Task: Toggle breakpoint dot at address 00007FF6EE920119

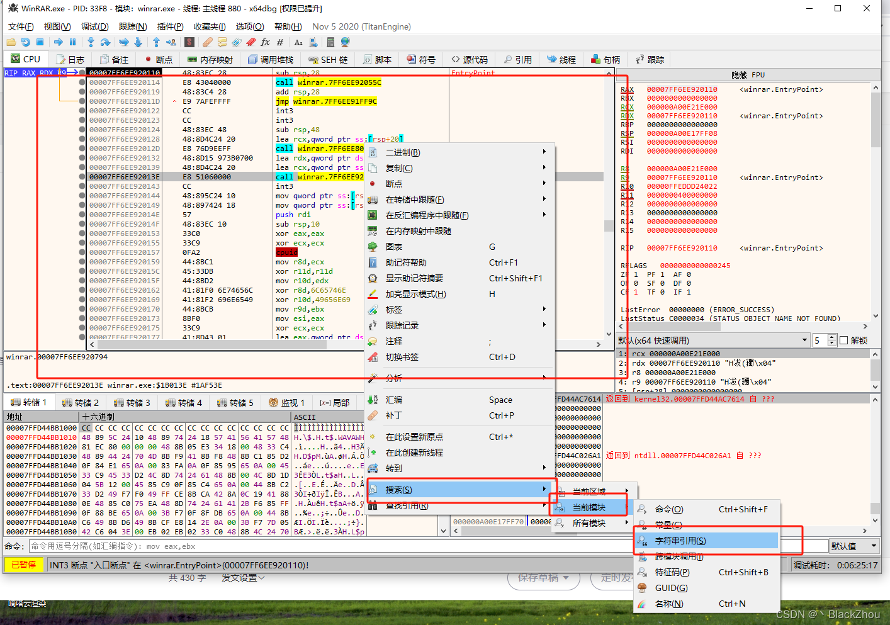Action: (82, 92)
